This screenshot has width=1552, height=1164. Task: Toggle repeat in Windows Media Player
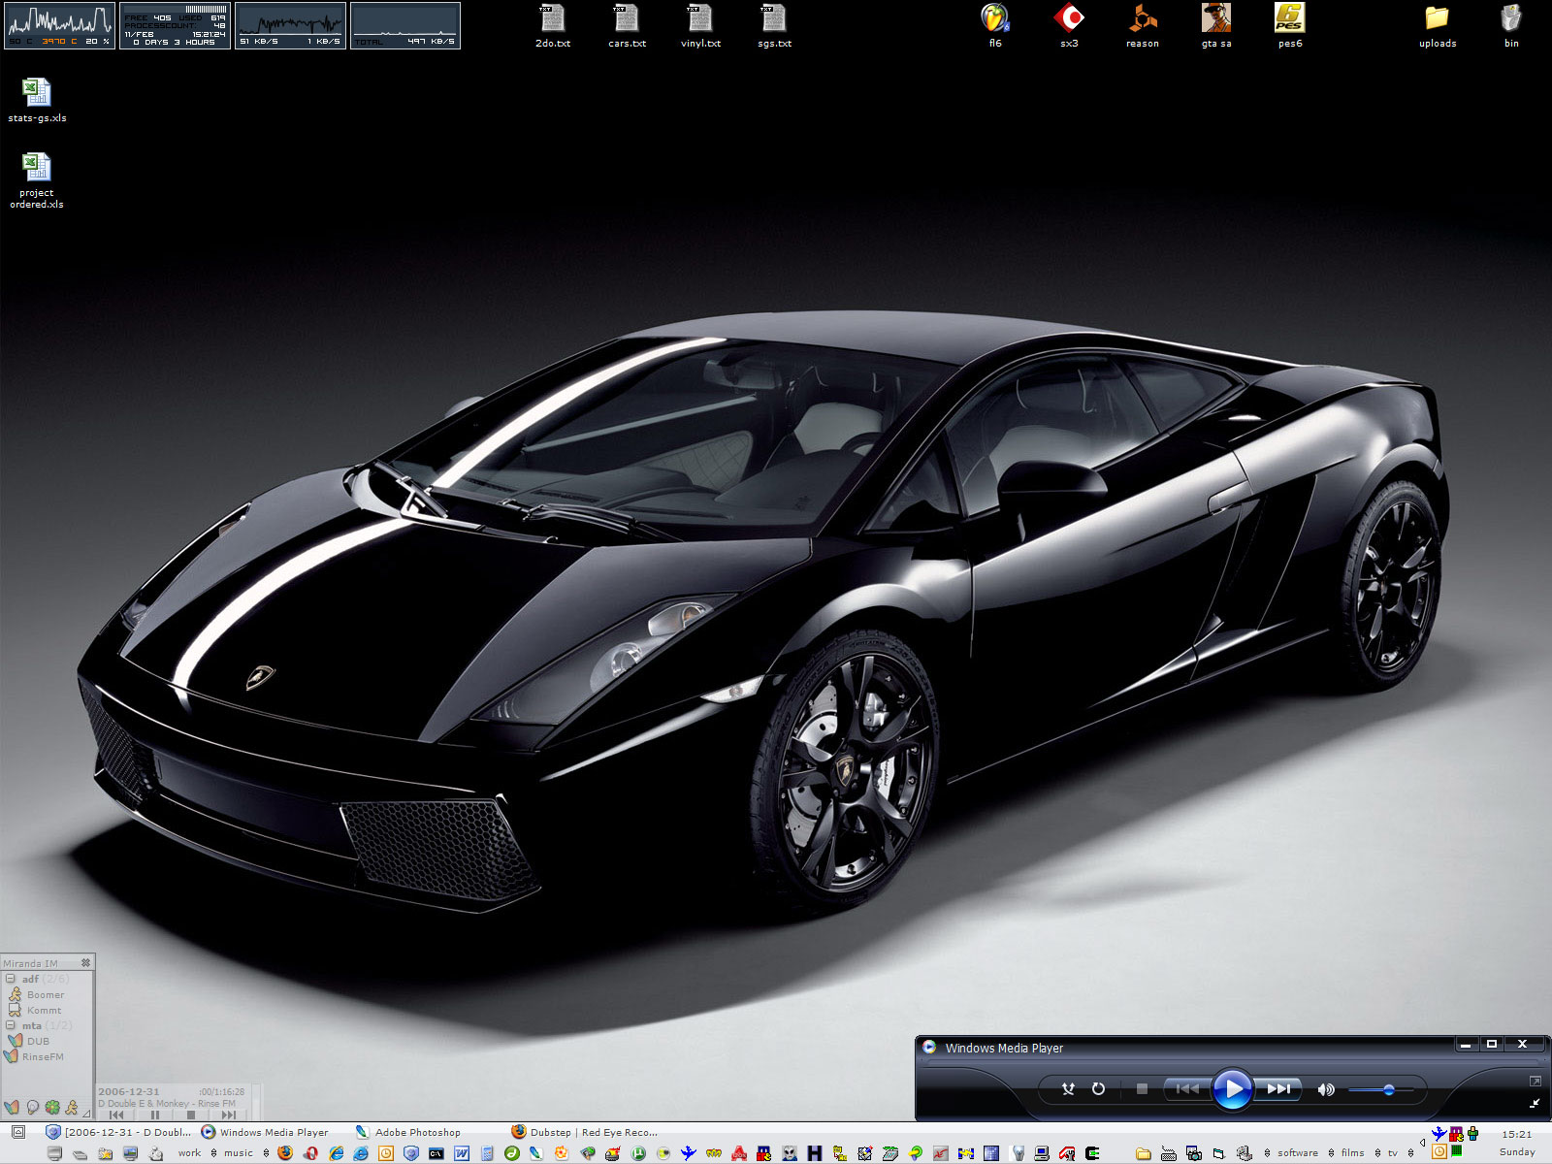tap(1098, 1089)
